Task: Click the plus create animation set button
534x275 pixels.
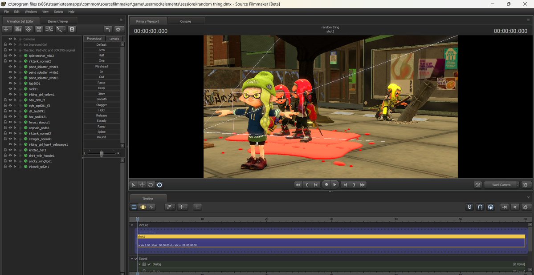Action: click(6, 29)
